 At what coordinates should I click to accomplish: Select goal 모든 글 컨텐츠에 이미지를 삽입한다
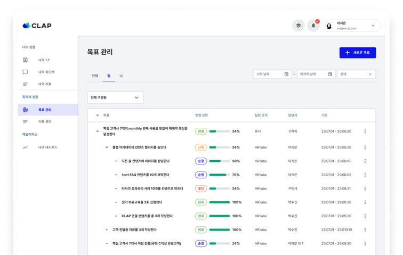pos(146,161)
